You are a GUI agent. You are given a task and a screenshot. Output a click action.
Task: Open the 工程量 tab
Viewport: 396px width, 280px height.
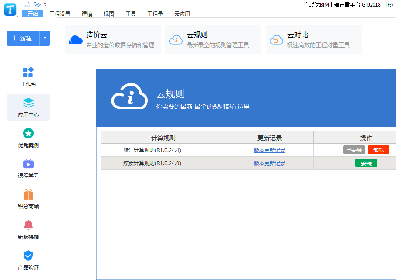[x=155, y=14]
